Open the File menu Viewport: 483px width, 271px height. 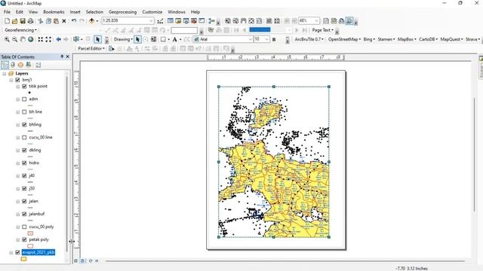tap(7, 12)
